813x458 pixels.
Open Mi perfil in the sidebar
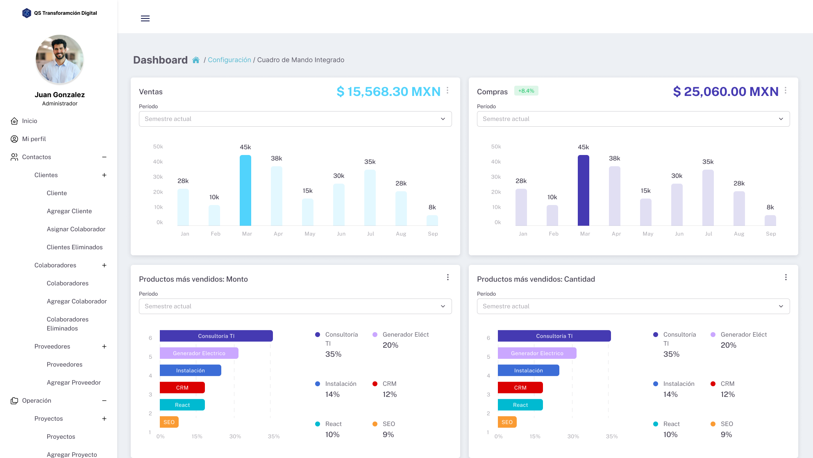tap(34, 139)
